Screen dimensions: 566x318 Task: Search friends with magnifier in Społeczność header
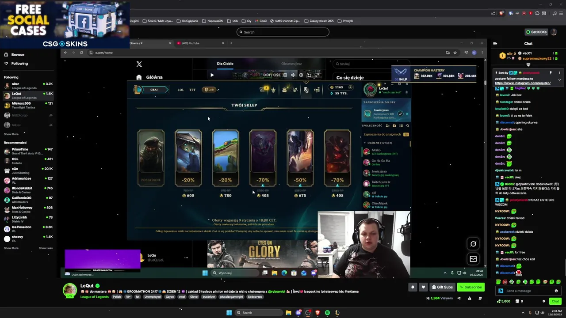407,125
